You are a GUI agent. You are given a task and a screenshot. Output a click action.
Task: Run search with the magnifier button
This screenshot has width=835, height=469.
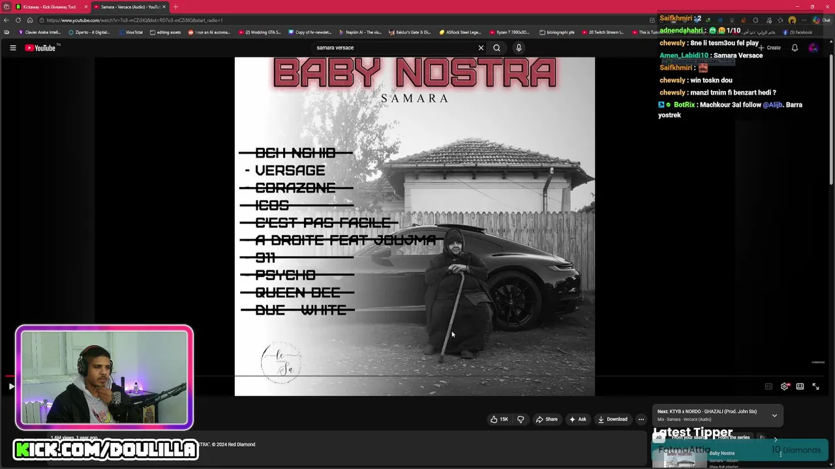[496, 48]
